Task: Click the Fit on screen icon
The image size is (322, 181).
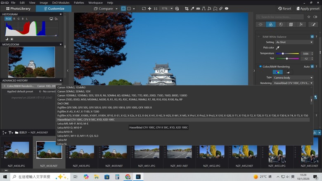Action: (144, 9)
